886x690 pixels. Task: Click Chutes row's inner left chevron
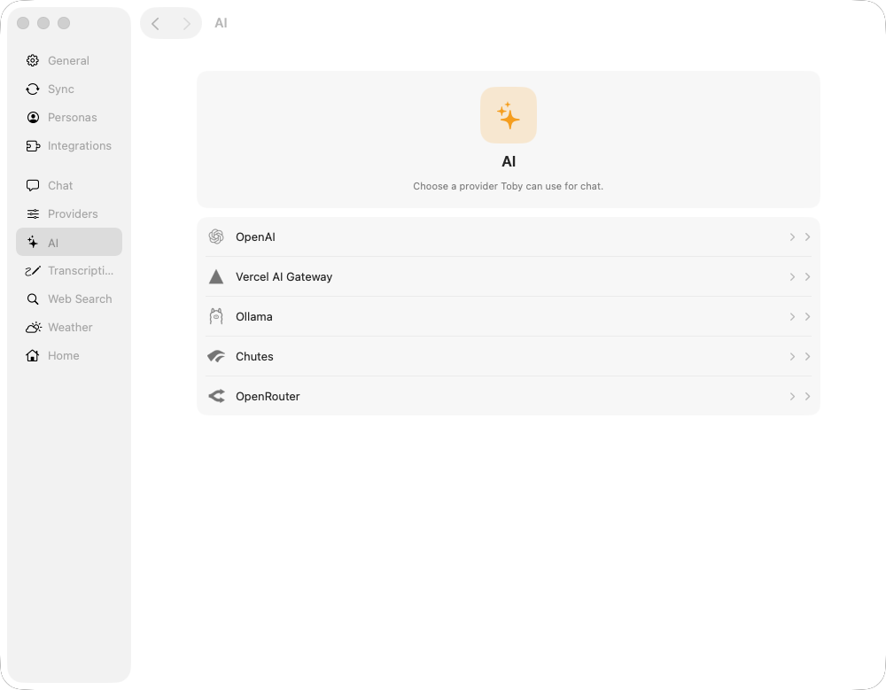(792, 356)
